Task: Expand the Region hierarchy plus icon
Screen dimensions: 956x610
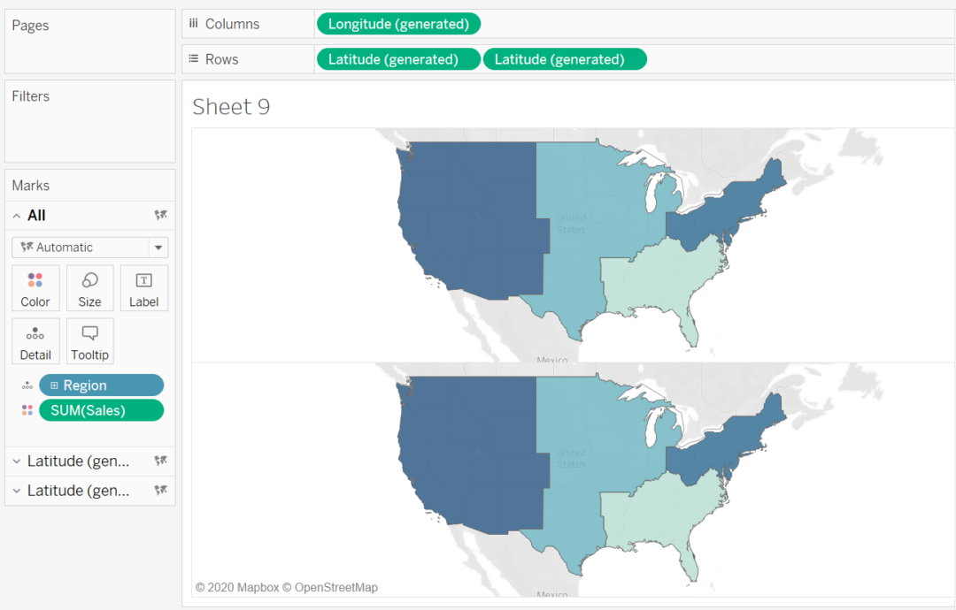Action: (54, 385)
